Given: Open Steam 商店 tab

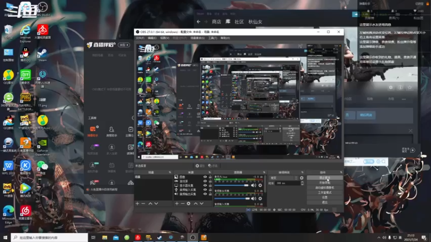Looking at the screenshot, I should (x=217, y=22).
